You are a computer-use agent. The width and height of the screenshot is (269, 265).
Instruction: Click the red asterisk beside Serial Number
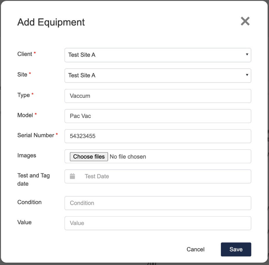click(x=57, y=134)
